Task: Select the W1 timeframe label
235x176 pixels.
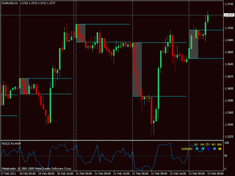Action: coord(214,144)
